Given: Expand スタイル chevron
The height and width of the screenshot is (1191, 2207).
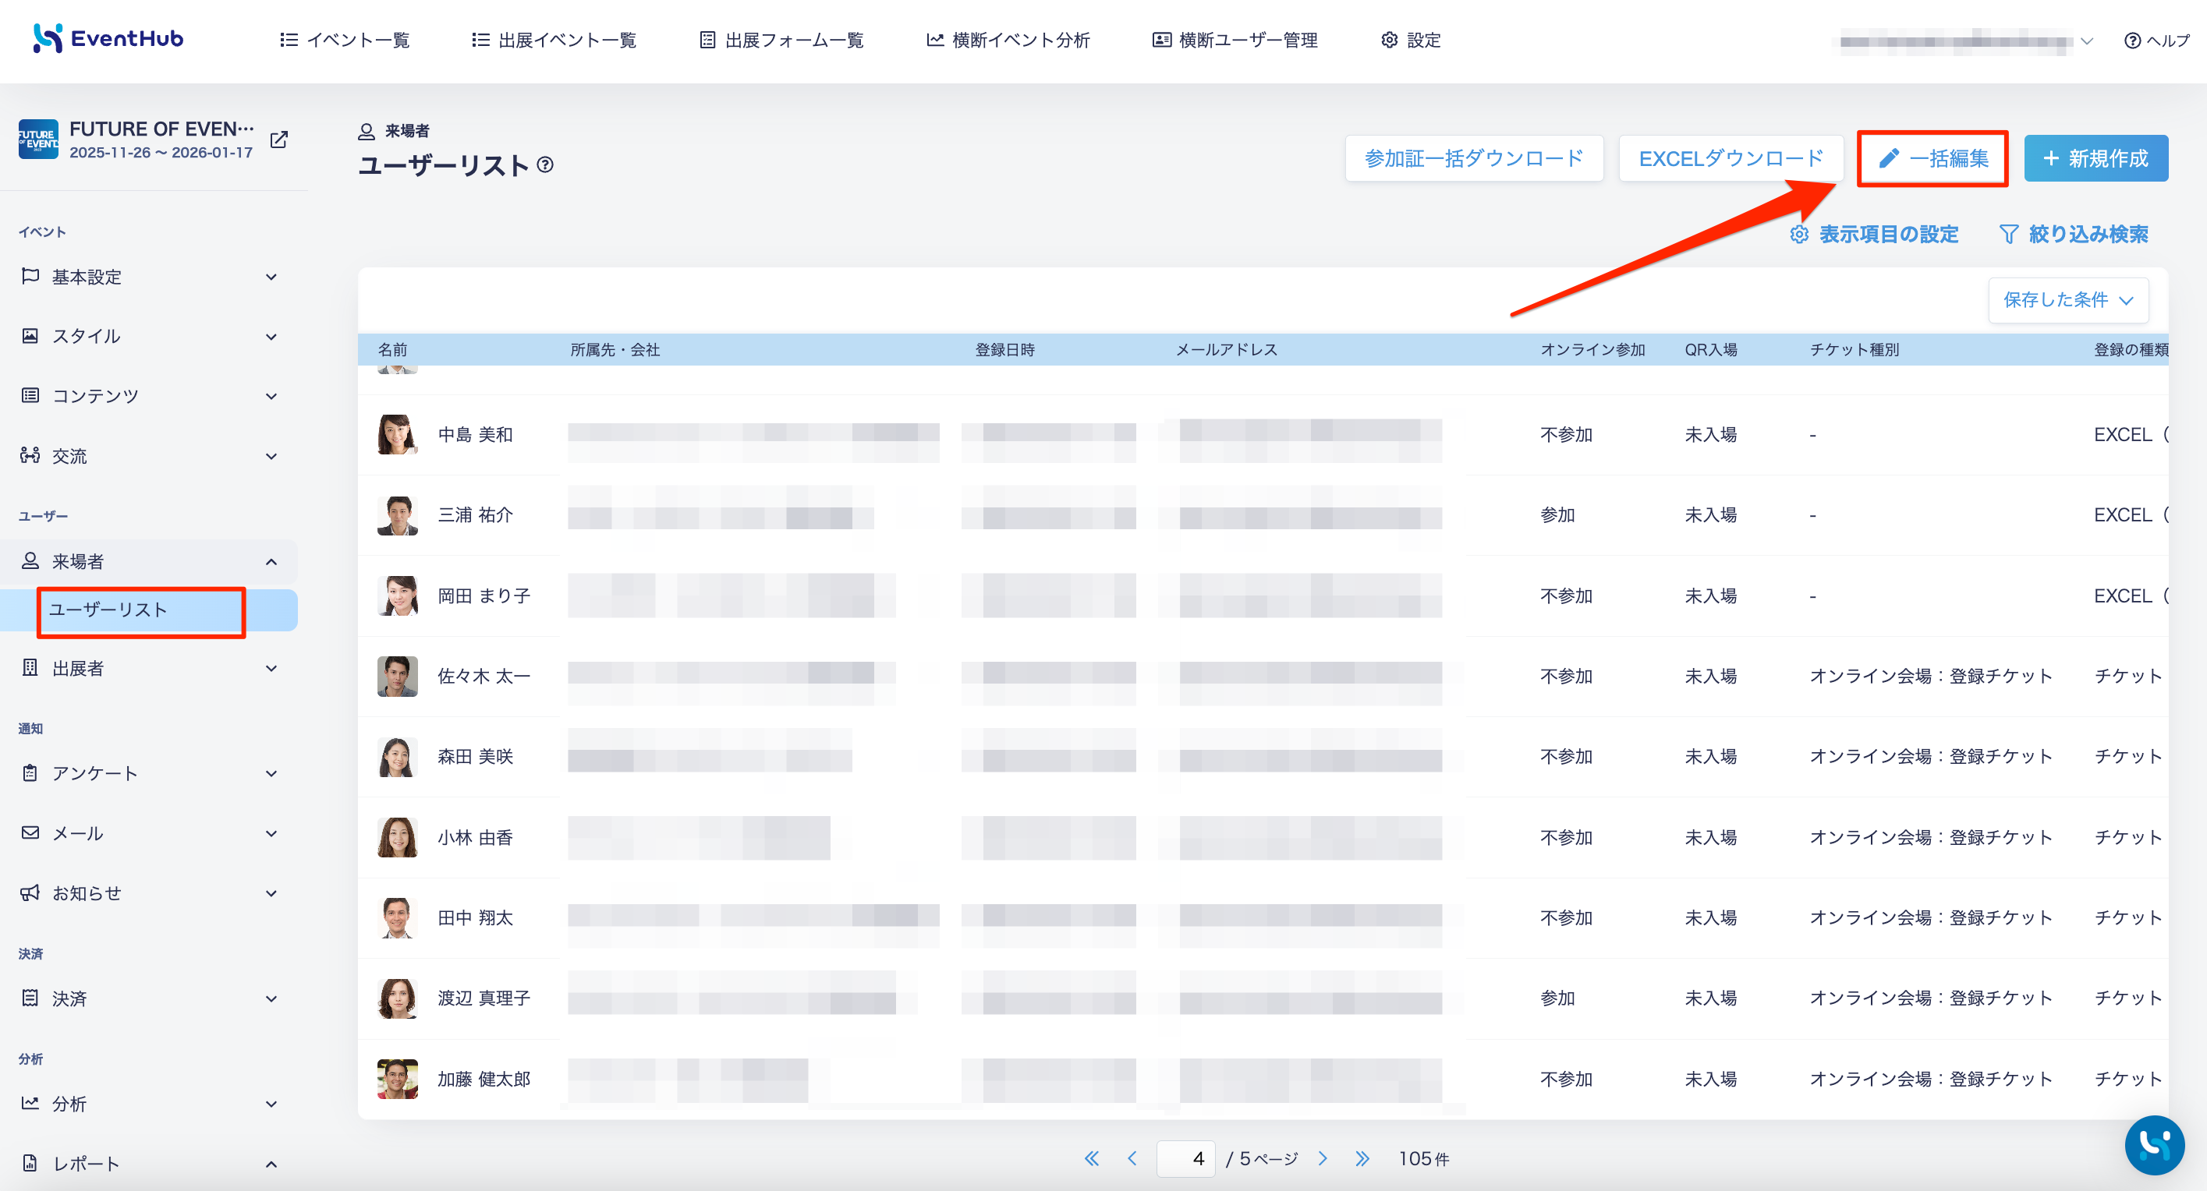Looking at the screenshot, I should click(271, 337).
